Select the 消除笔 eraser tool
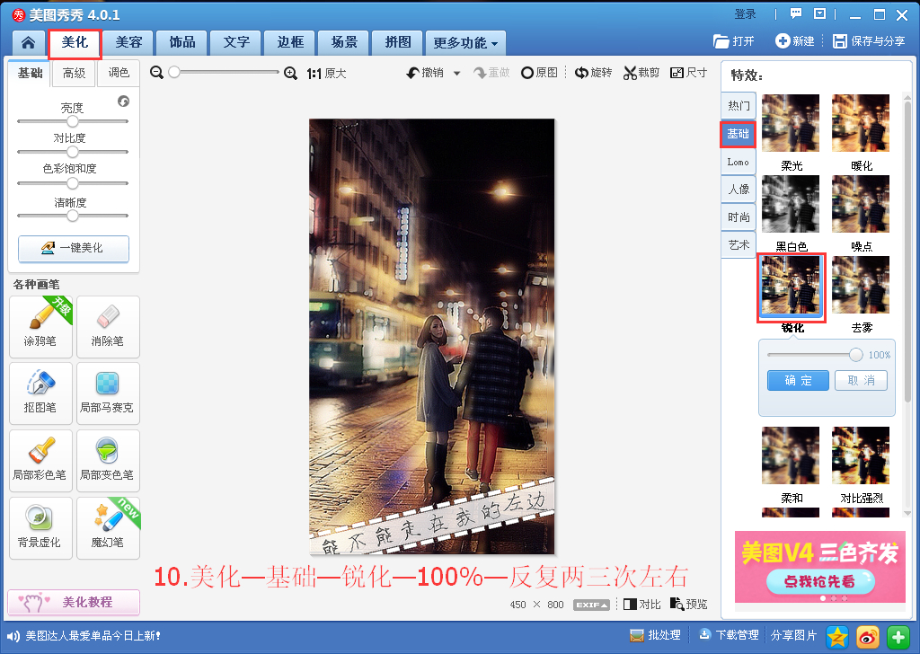Screen dimensions: 920x654 point(107,325)
